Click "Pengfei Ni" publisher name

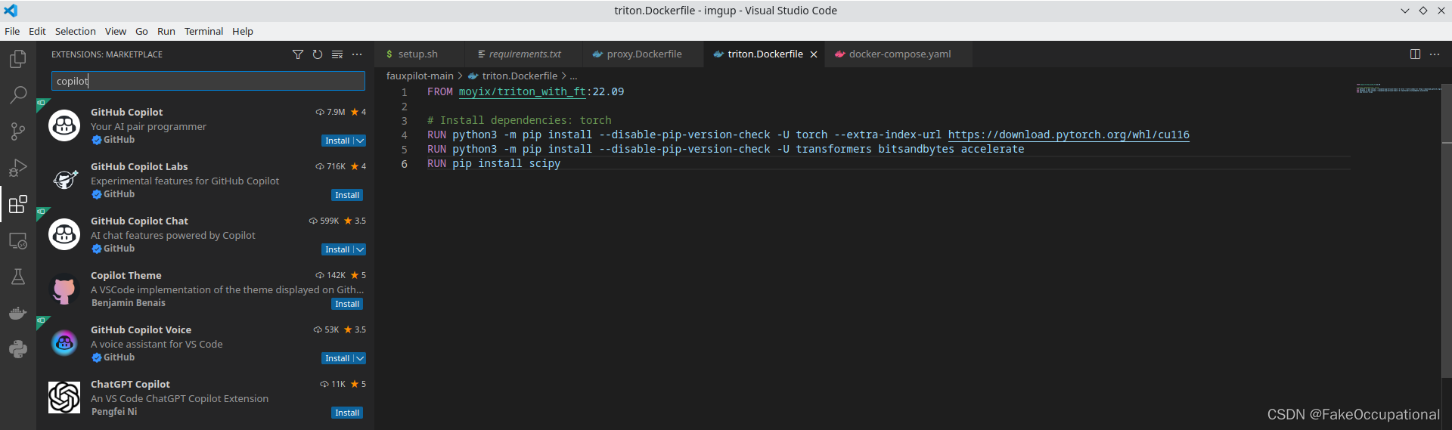pos(114,412)
